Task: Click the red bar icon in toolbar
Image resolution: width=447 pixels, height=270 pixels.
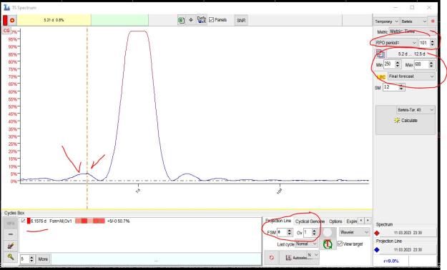Action: 5,20
